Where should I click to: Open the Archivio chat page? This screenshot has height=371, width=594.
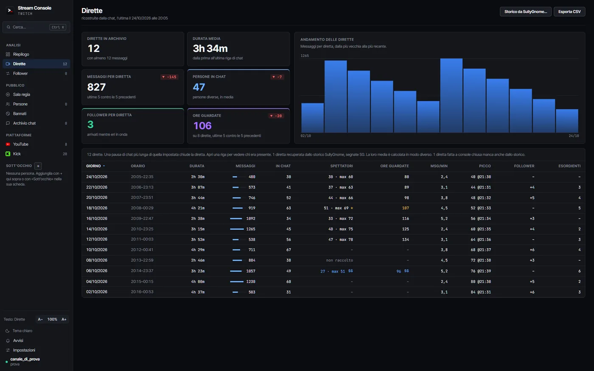pos(36,123)
